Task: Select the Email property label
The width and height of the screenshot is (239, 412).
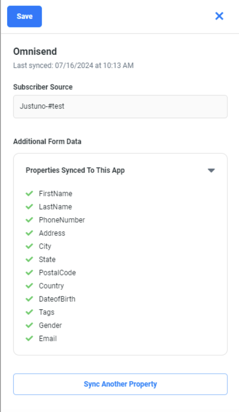Action: tap(48, 338)
